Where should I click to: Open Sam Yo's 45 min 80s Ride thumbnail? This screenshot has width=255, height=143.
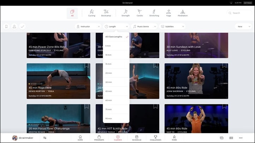click(x=196, y=118)
